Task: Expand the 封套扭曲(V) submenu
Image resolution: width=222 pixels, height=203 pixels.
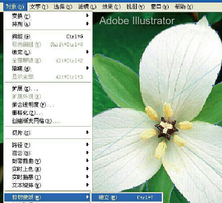Action: click(48, 161)
